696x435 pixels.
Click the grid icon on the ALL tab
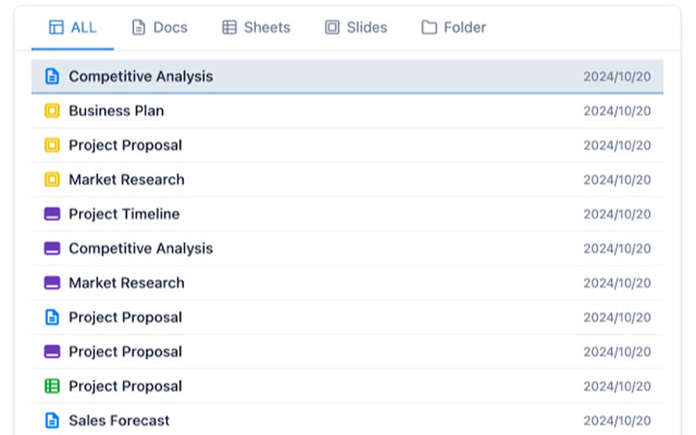click(55, 27)
